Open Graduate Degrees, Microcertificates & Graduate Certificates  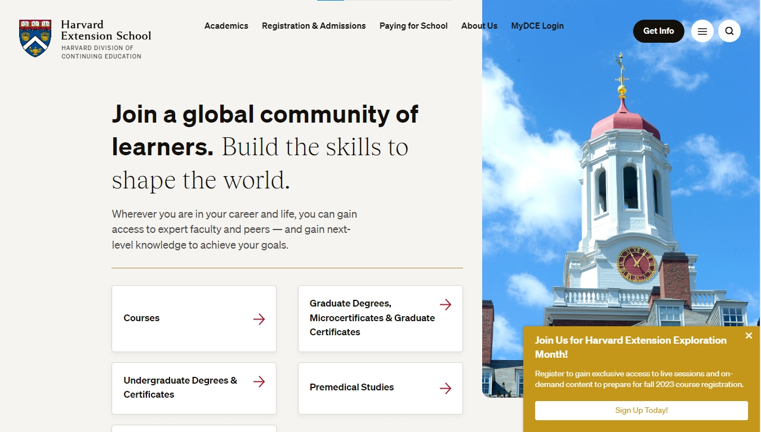pos(380,319)
